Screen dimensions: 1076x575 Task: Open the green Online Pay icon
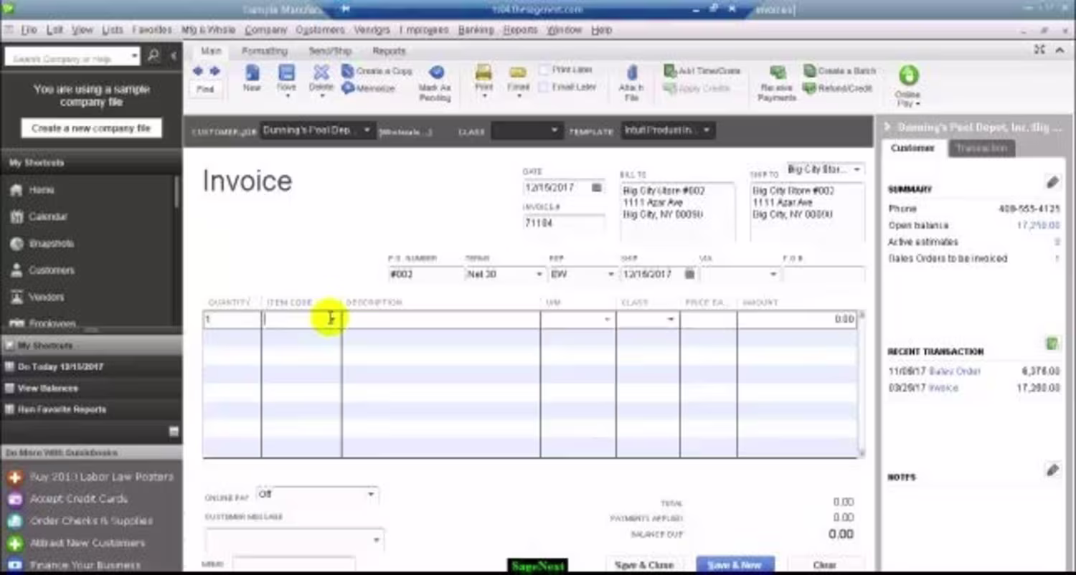point(908,75)
